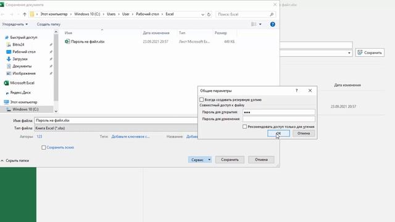Open save dialog help icon
Screen dimensions: 395x222
click(273, 25)
